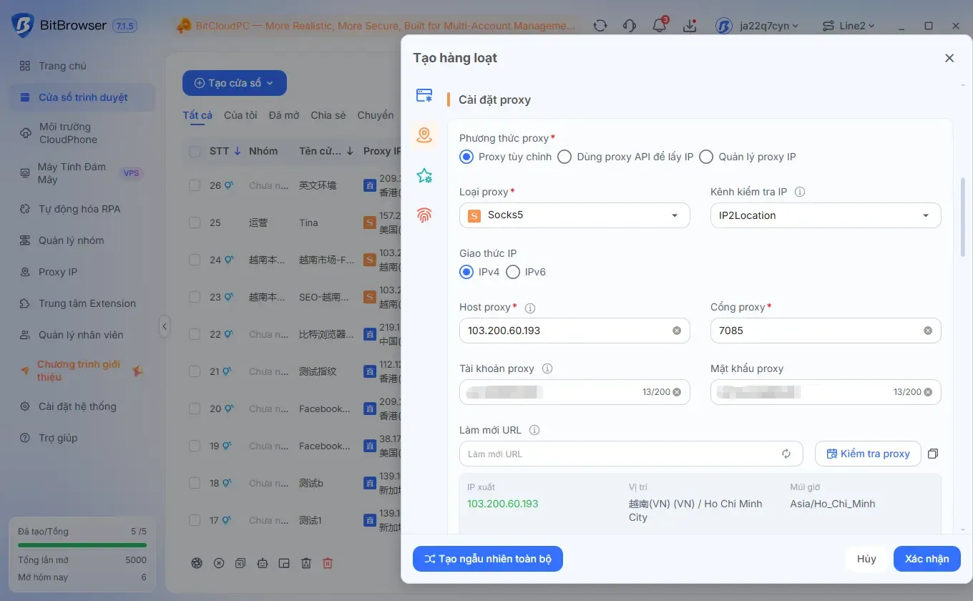This screenshot has height=601, width=973.
Task: Switch to the Đã mở tab
Action: (x=284, y=114)
